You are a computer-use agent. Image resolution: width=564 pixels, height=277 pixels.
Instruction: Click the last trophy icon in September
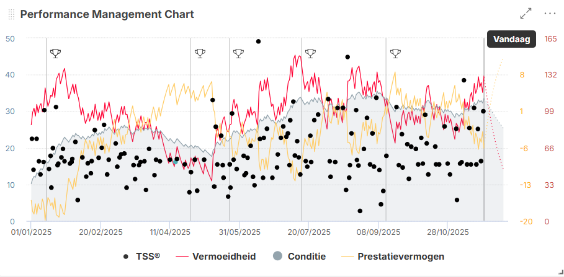(x=395, y=53)
